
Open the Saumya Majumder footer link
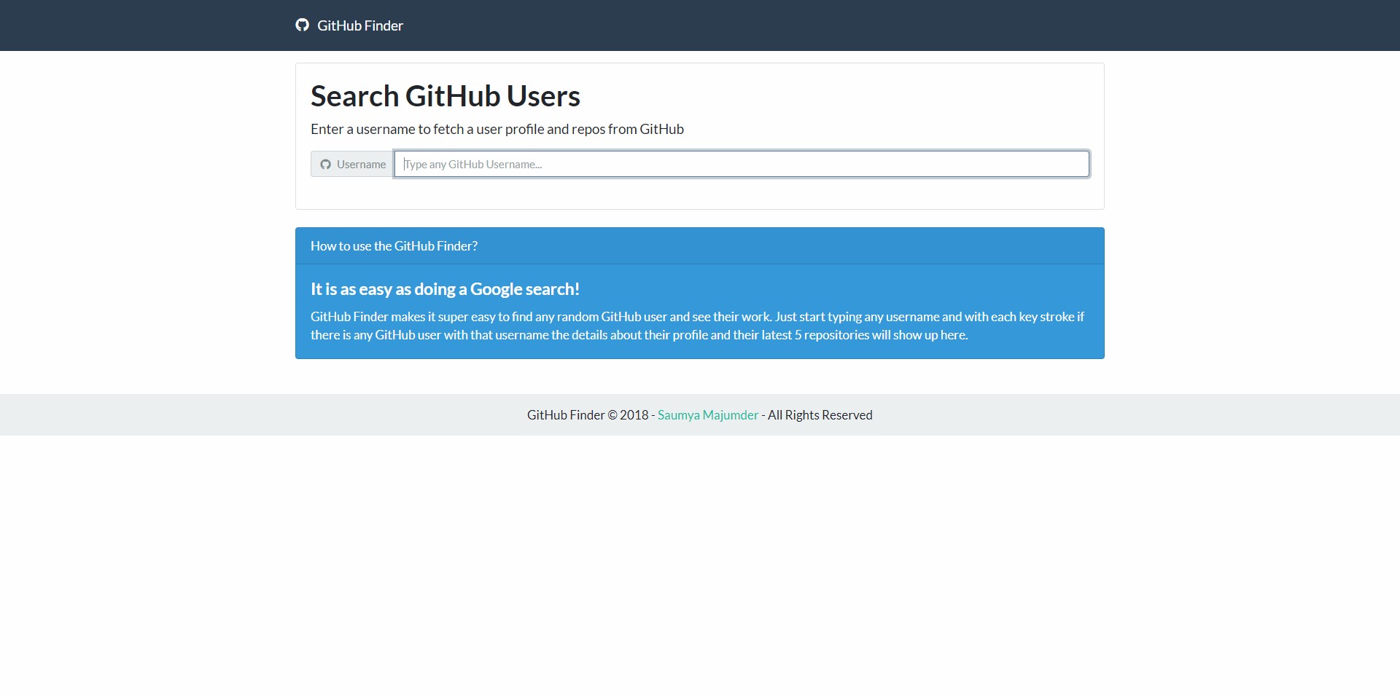(x=708, y=415)
